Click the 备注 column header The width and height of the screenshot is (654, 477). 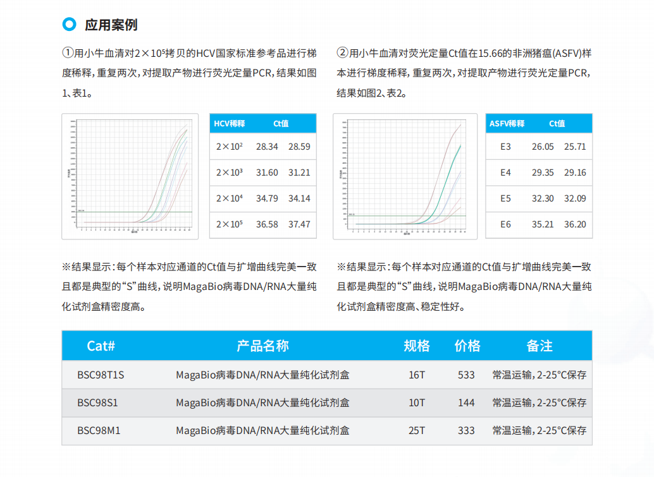pos(540,346)
